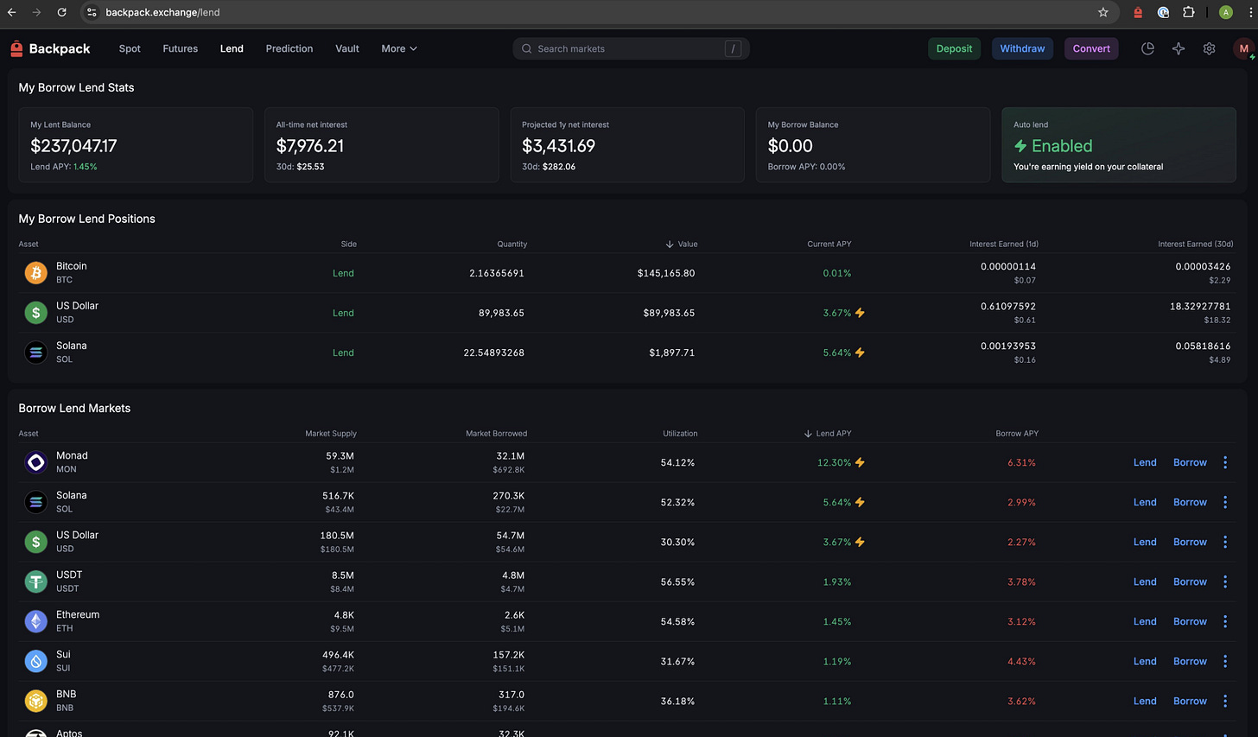Click Interest Earned (30d) column header
1258x737 pixels.
pos(1196,244)
